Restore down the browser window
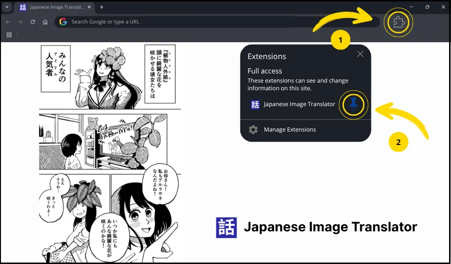451x264 pixels. click(x=427, y=7)
